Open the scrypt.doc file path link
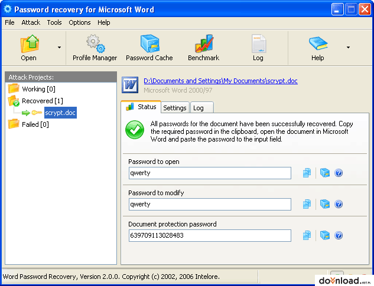Viewport: 374px width, 286px height. coord(220,81)
